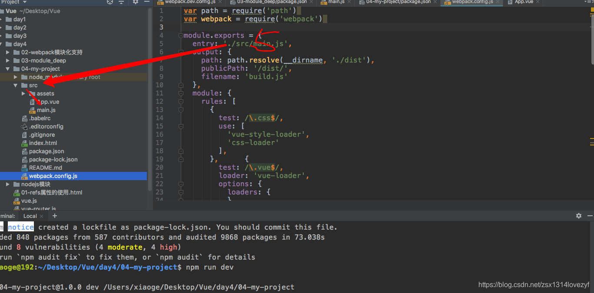This screenshot has width=594, height=293.
Task: Open the .gitignore file
Action: (42, 135)
